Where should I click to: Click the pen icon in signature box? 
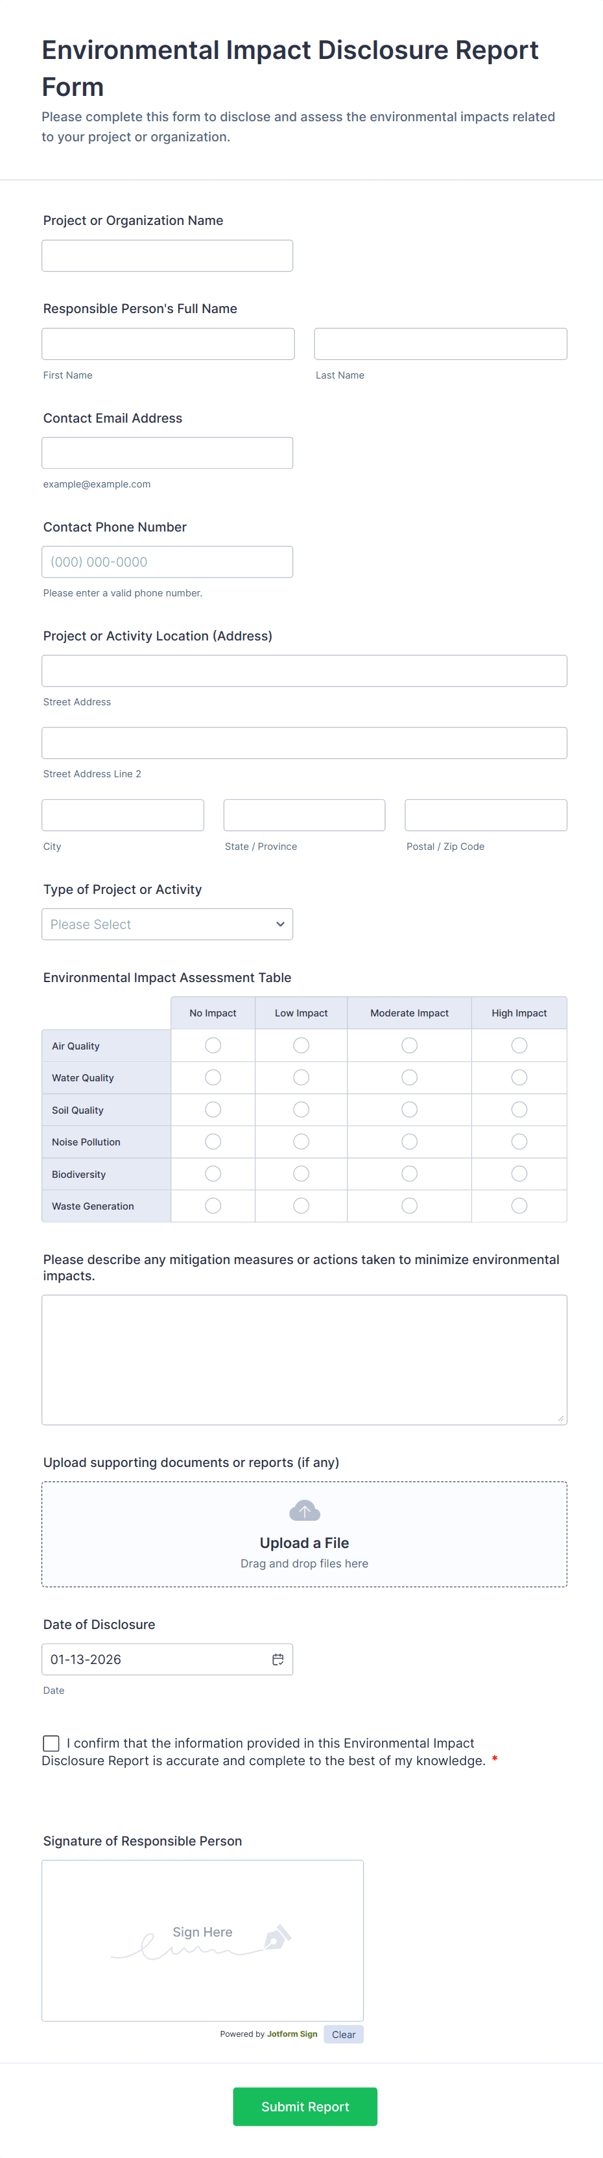point(278,1937)
